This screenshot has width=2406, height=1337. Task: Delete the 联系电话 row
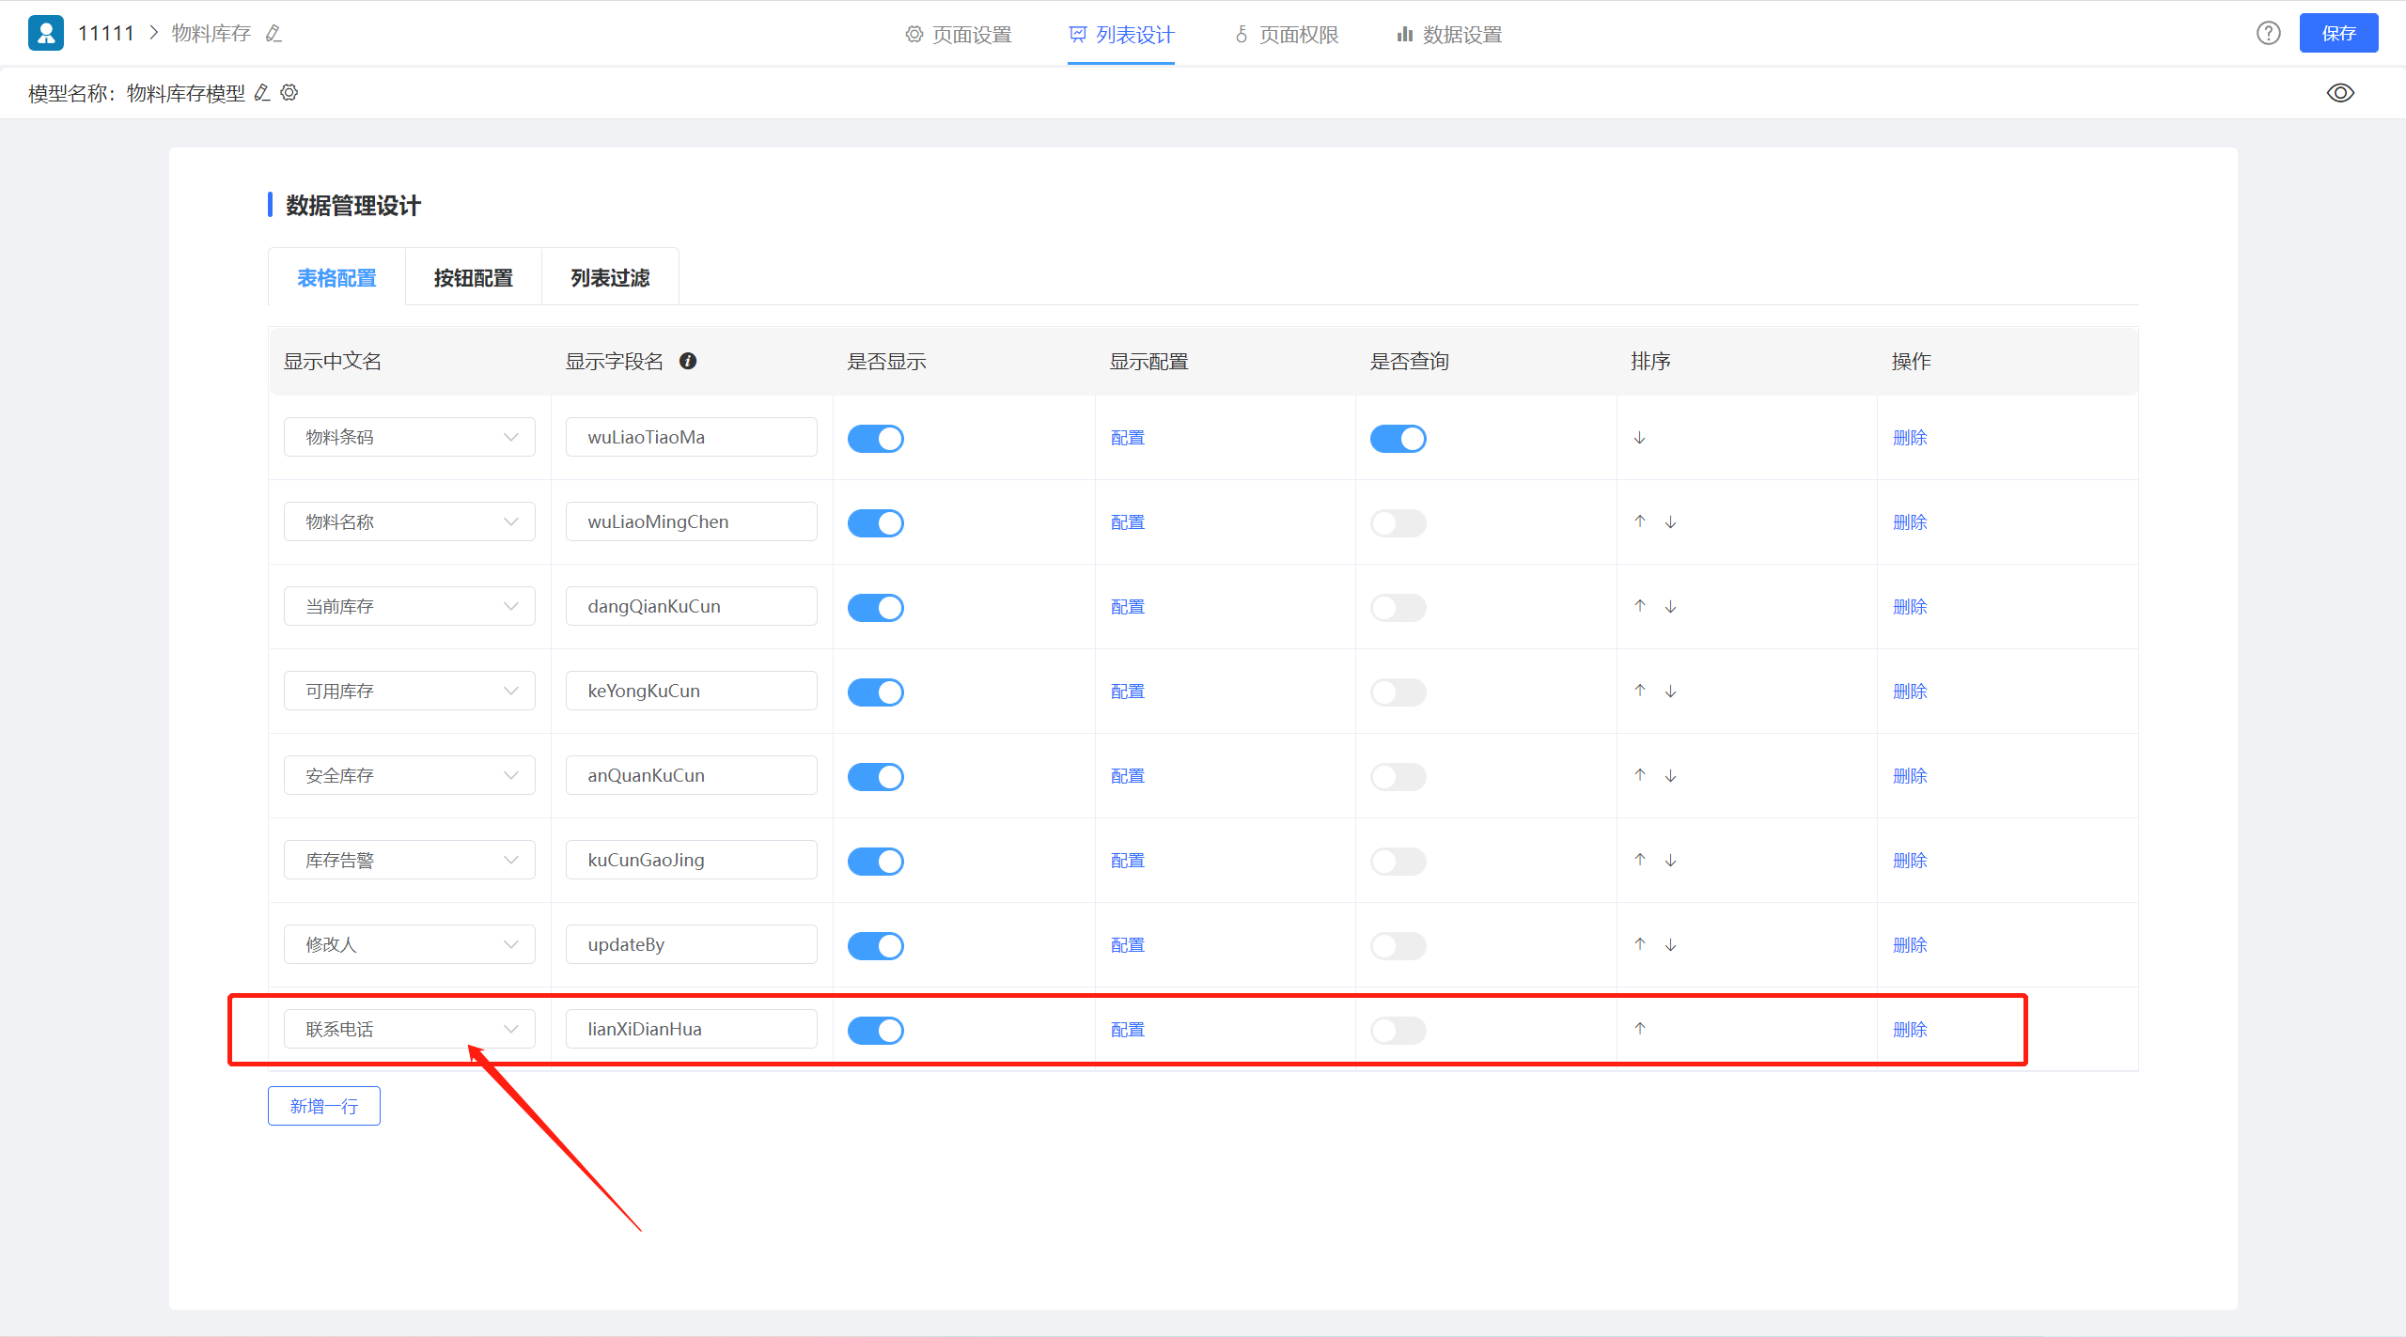[1910, 1030]
